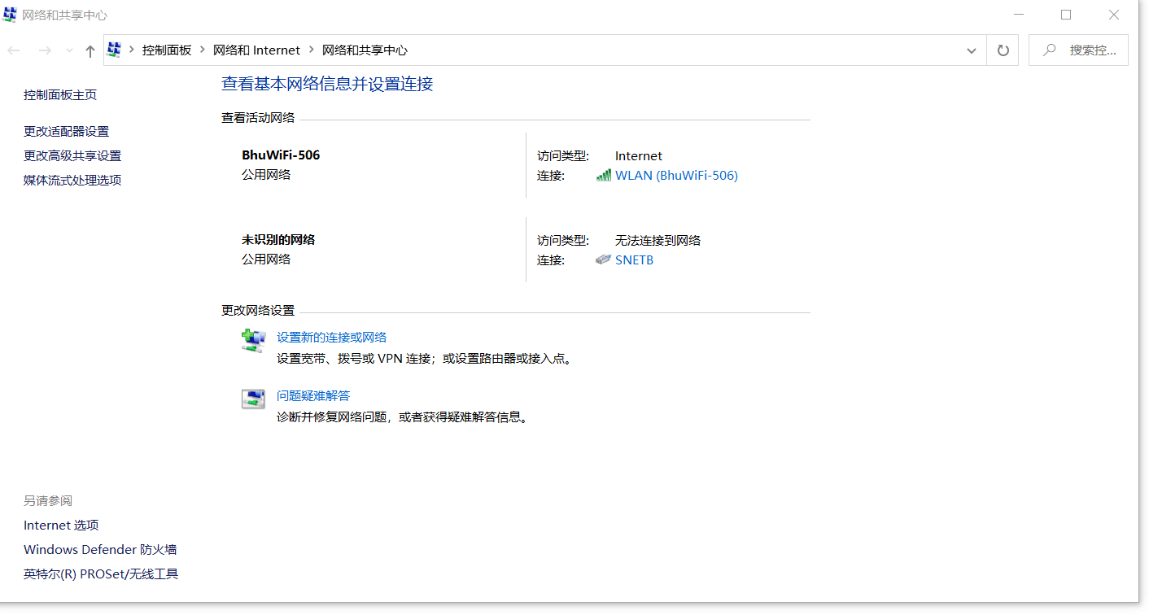Refresh the page with the refresh button

tap(1003, 50)
